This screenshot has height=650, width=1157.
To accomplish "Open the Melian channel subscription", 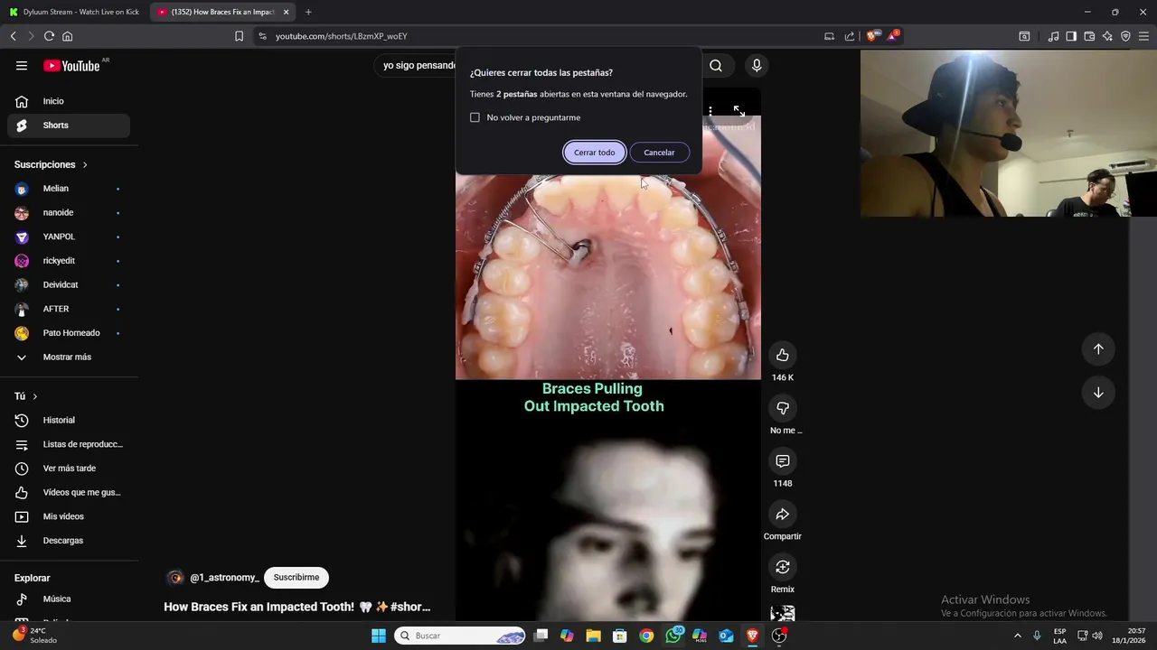I will click(69, 189).
